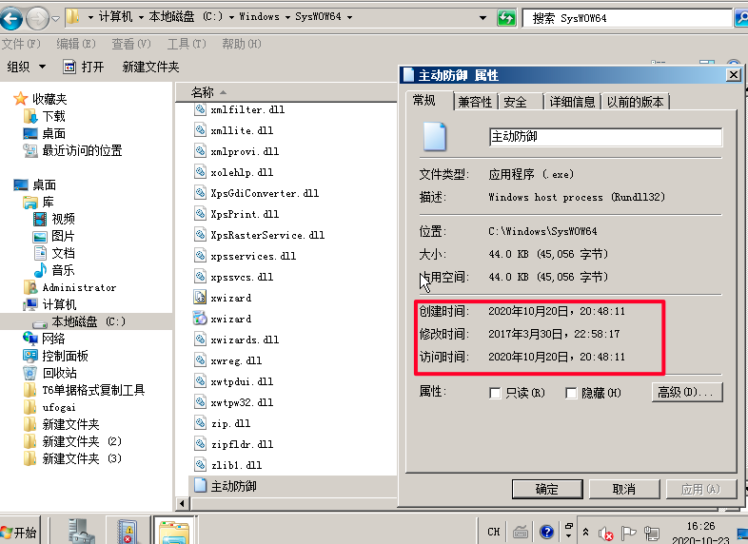Image resolution: width=748 pixels, height=544 pixels.
Task: Click the 下载 folder icon
Action: [x=30, y=116]
